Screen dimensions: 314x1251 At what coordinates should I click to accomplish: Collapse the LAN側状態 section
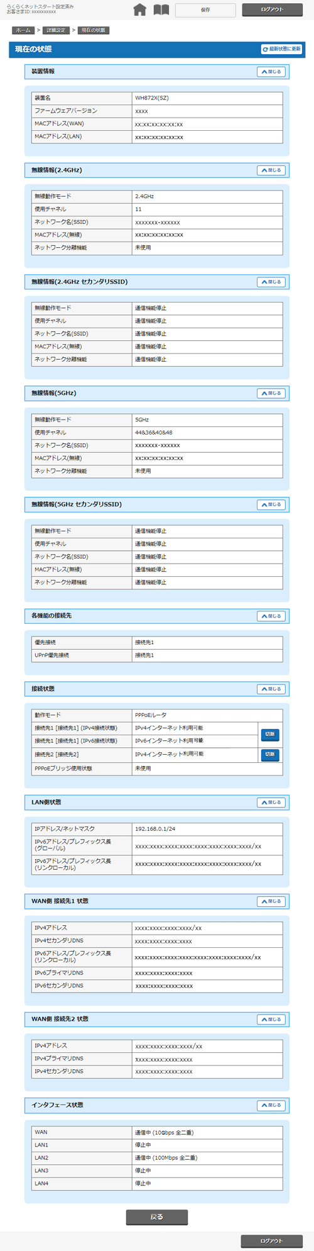[x=272, y=803]
